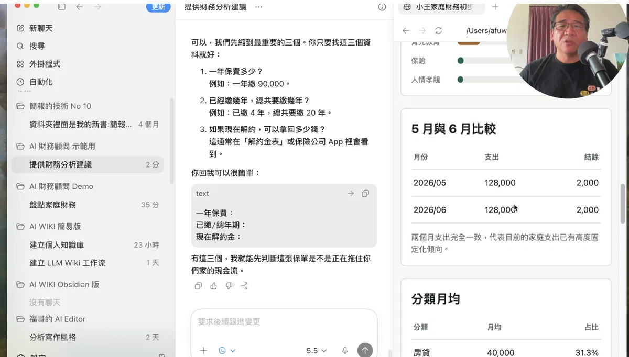Click the fork/branch icon below response

coord(244,286)
